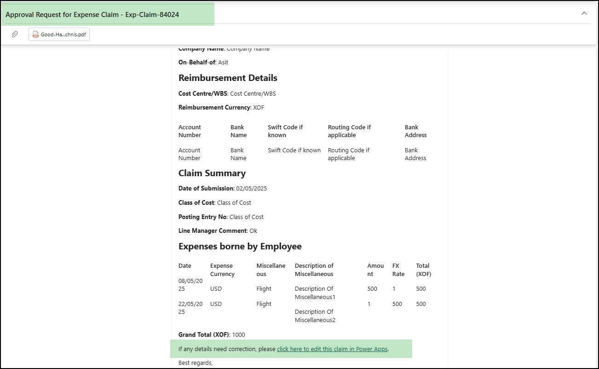
Task: Click the date 08/05/2025 in the expenses table
Action: pos(190,284)
